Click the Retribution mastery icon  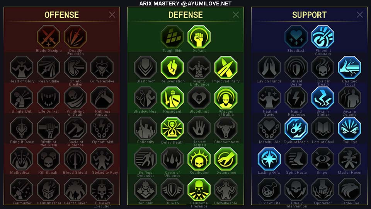pyautogui.click(x=199, y=159)
